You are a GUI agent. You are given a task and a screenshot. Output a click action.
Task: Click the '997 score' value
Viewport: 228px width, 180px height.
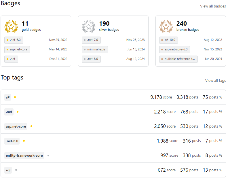169,156
